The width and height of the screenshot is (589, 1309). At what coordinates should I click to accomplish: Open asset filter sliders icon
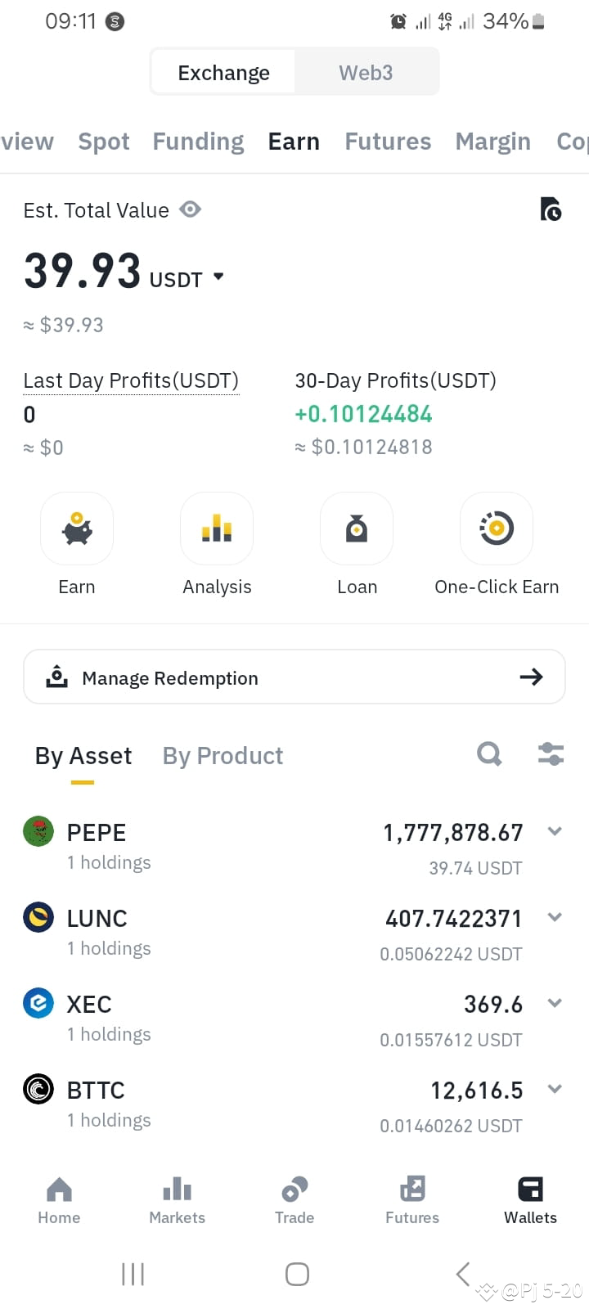(551, 753)
